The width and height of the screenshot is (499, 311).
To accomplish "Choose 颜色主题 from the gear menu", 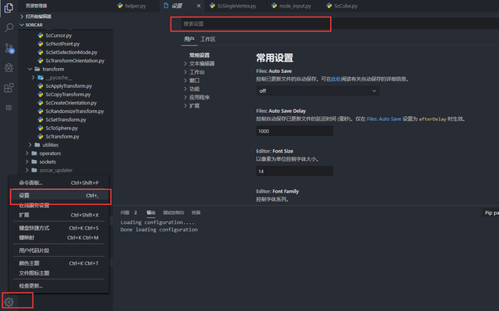I will coord(59,264).
